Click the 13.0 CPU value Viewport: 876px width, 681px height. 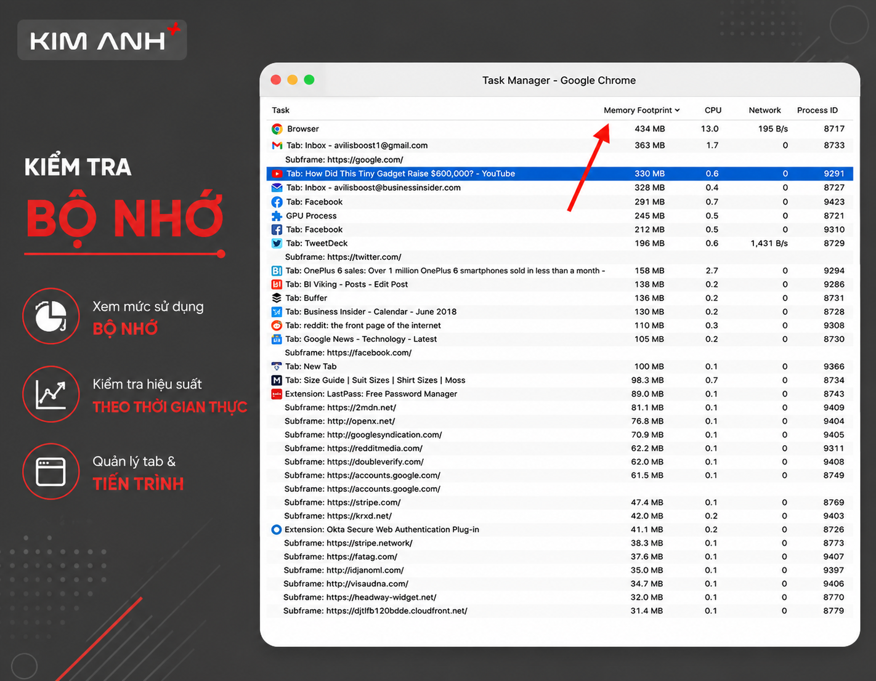(x=710, y=129)
